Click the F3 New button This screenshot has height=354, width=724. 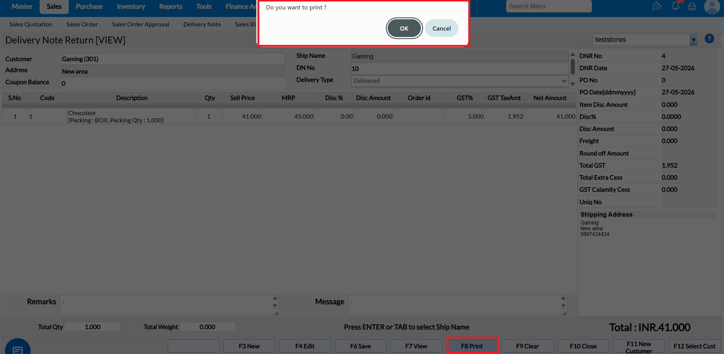[x=249, y=346]
